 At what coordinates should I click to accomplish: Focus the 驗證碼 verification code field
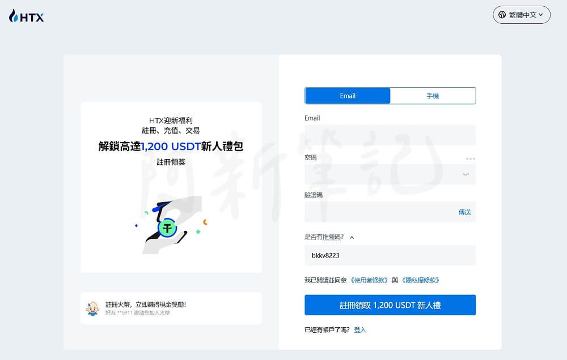pos(390,212)
